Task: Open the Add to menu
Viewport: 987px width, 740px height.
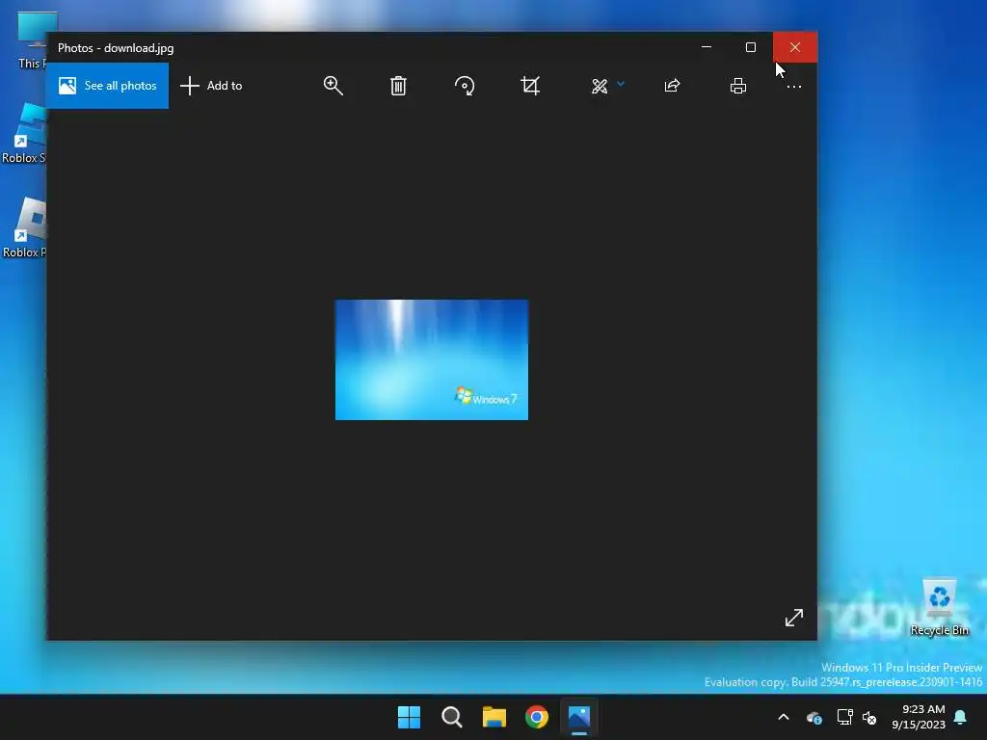Action: 211,86
